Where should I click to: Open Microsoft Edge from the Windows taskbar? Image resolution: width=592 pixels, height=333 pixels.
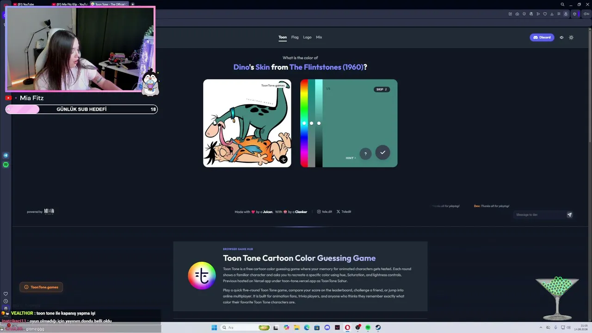pyautogui.click(x=307, y=327)
